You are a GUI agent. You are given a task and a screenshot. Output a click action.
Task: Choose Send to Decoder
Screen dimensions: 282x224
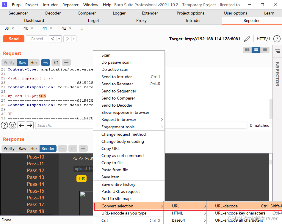click(x=129, y=105)
